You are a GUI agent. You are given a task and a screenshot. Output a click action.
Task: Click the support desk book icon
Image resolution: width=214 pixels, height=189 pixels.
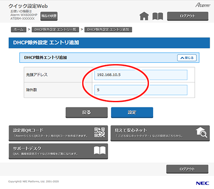pyautogui.click(x=100, y=151)
